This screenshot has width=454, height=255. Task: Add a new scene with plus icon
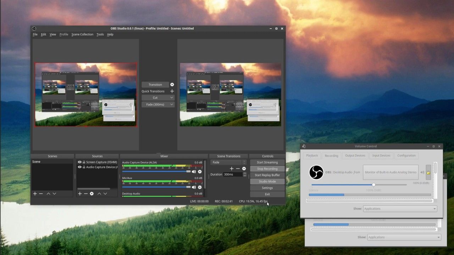[35, 194]
